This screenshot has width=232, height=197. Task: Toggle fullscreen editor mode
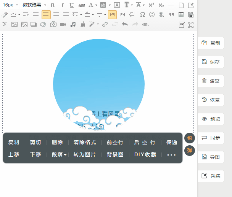pyautogui.click(x=191, y=25)
